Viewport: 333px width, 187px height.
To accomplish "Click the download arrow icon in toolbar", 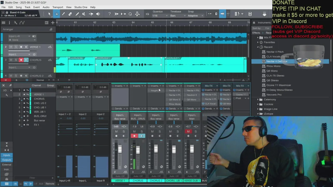I will [265, 14].
